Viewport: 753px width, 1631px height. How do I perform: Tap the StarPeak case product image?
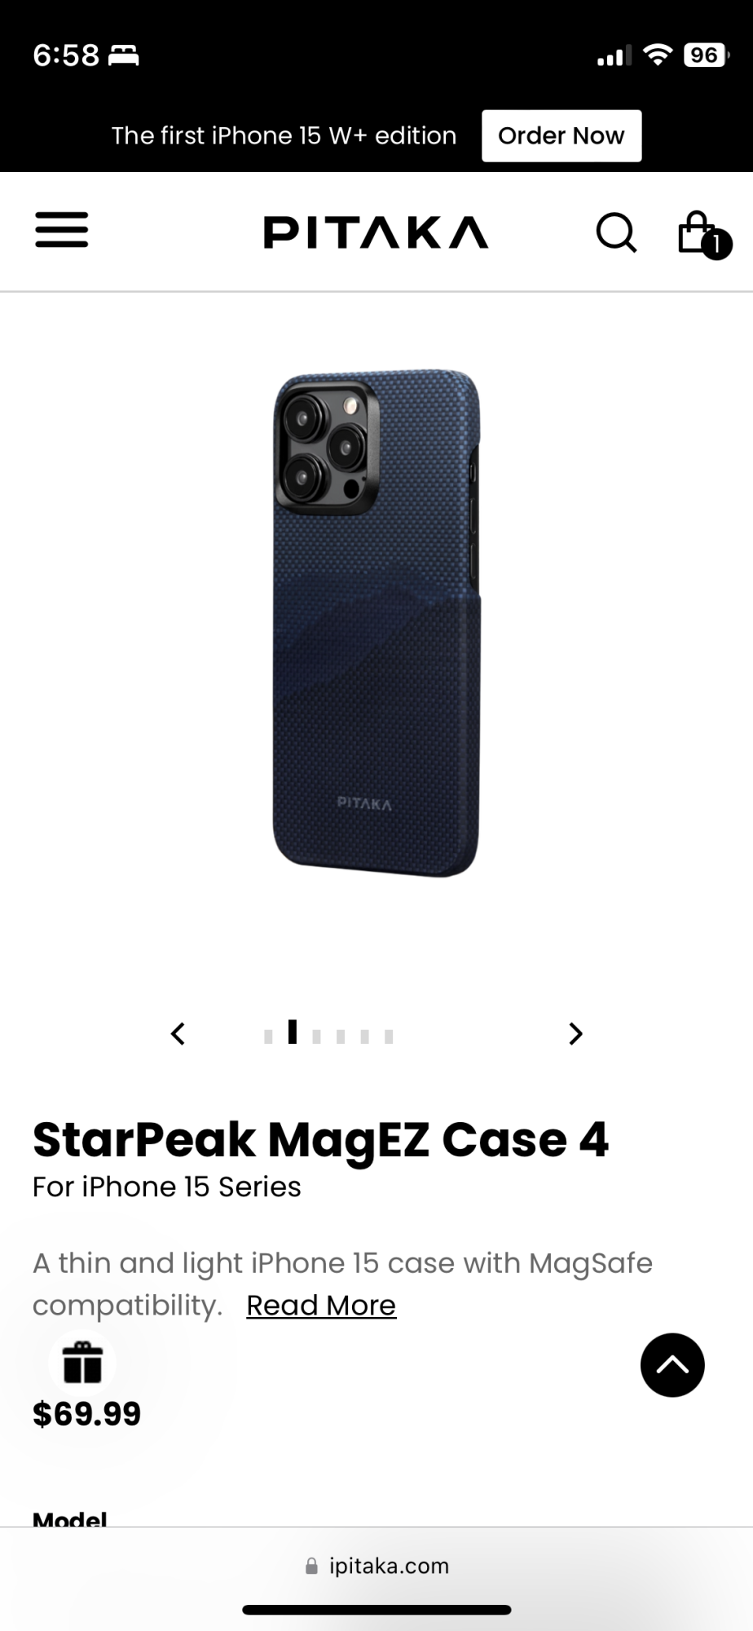point(376,623)
